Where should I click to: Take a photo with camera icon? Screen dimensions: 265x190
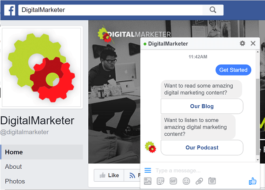point(212,181)
